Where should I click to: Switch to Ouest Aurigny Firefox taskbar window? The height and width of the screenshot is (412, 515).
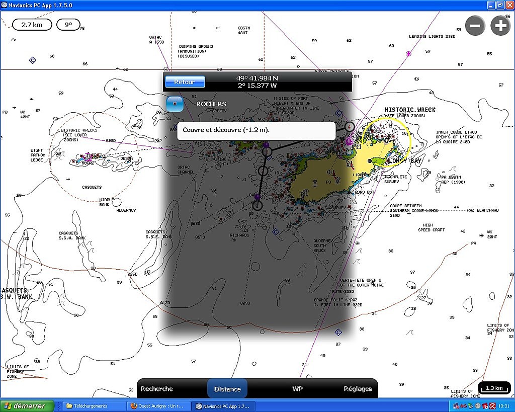pos(159,406)
